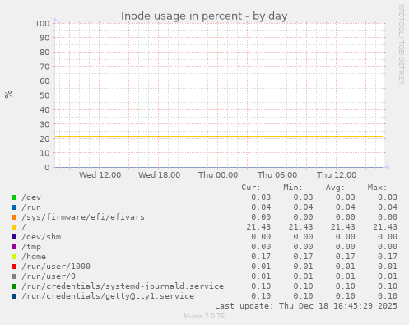This screenshot has width=409, height=325.
Task: Click the Cur value 0.17 in the /home row
Action: pyautogui.click(x=261, y=257)
